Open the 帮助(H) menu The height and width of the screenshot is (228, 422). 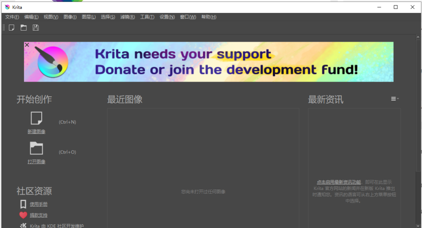(208, 17)
